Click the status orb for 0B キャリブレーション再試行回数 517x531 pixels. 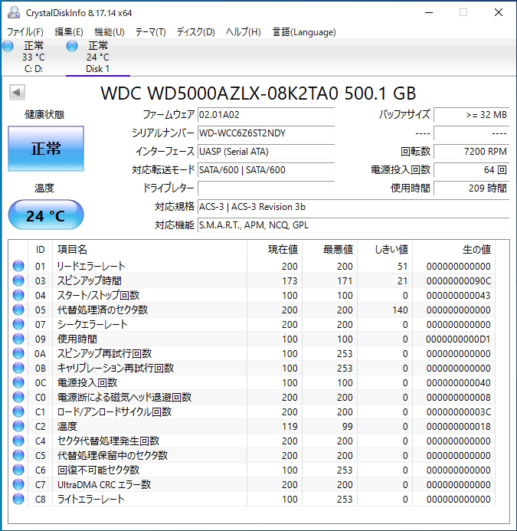pyautogui.click(x=18, y=368)
